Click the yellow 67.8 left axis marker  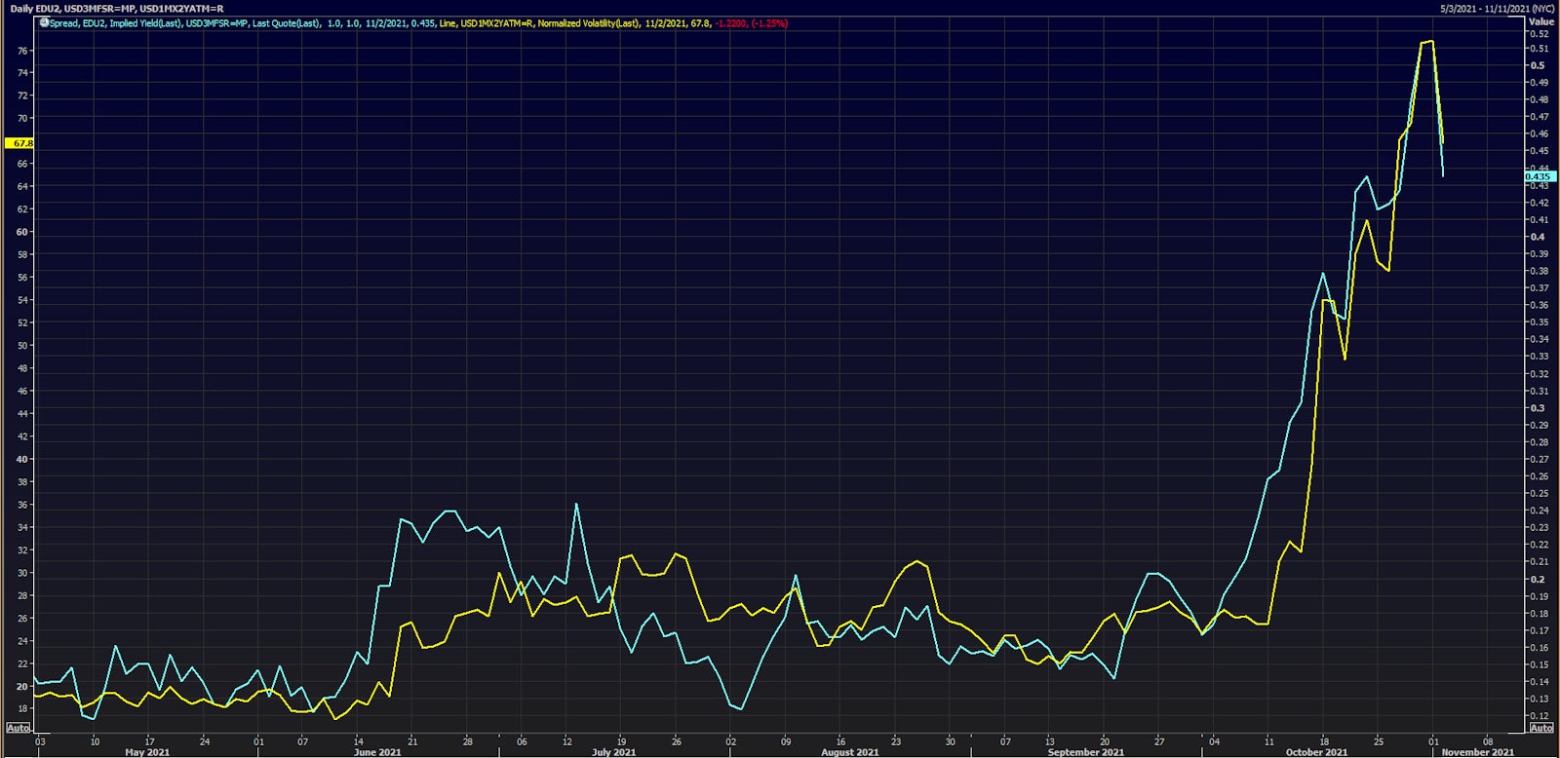tap(20, 143)
